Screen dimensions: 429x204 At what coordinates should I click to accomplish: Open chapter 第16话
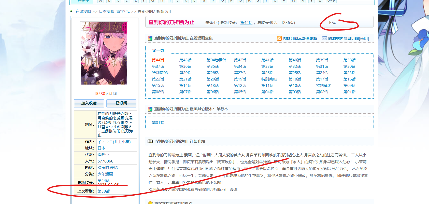(x=349, y=79)
